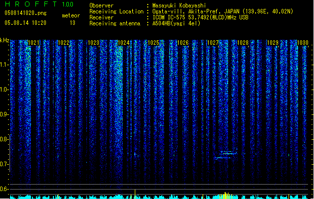Click the Receiving antenna label

click(115, 23)
